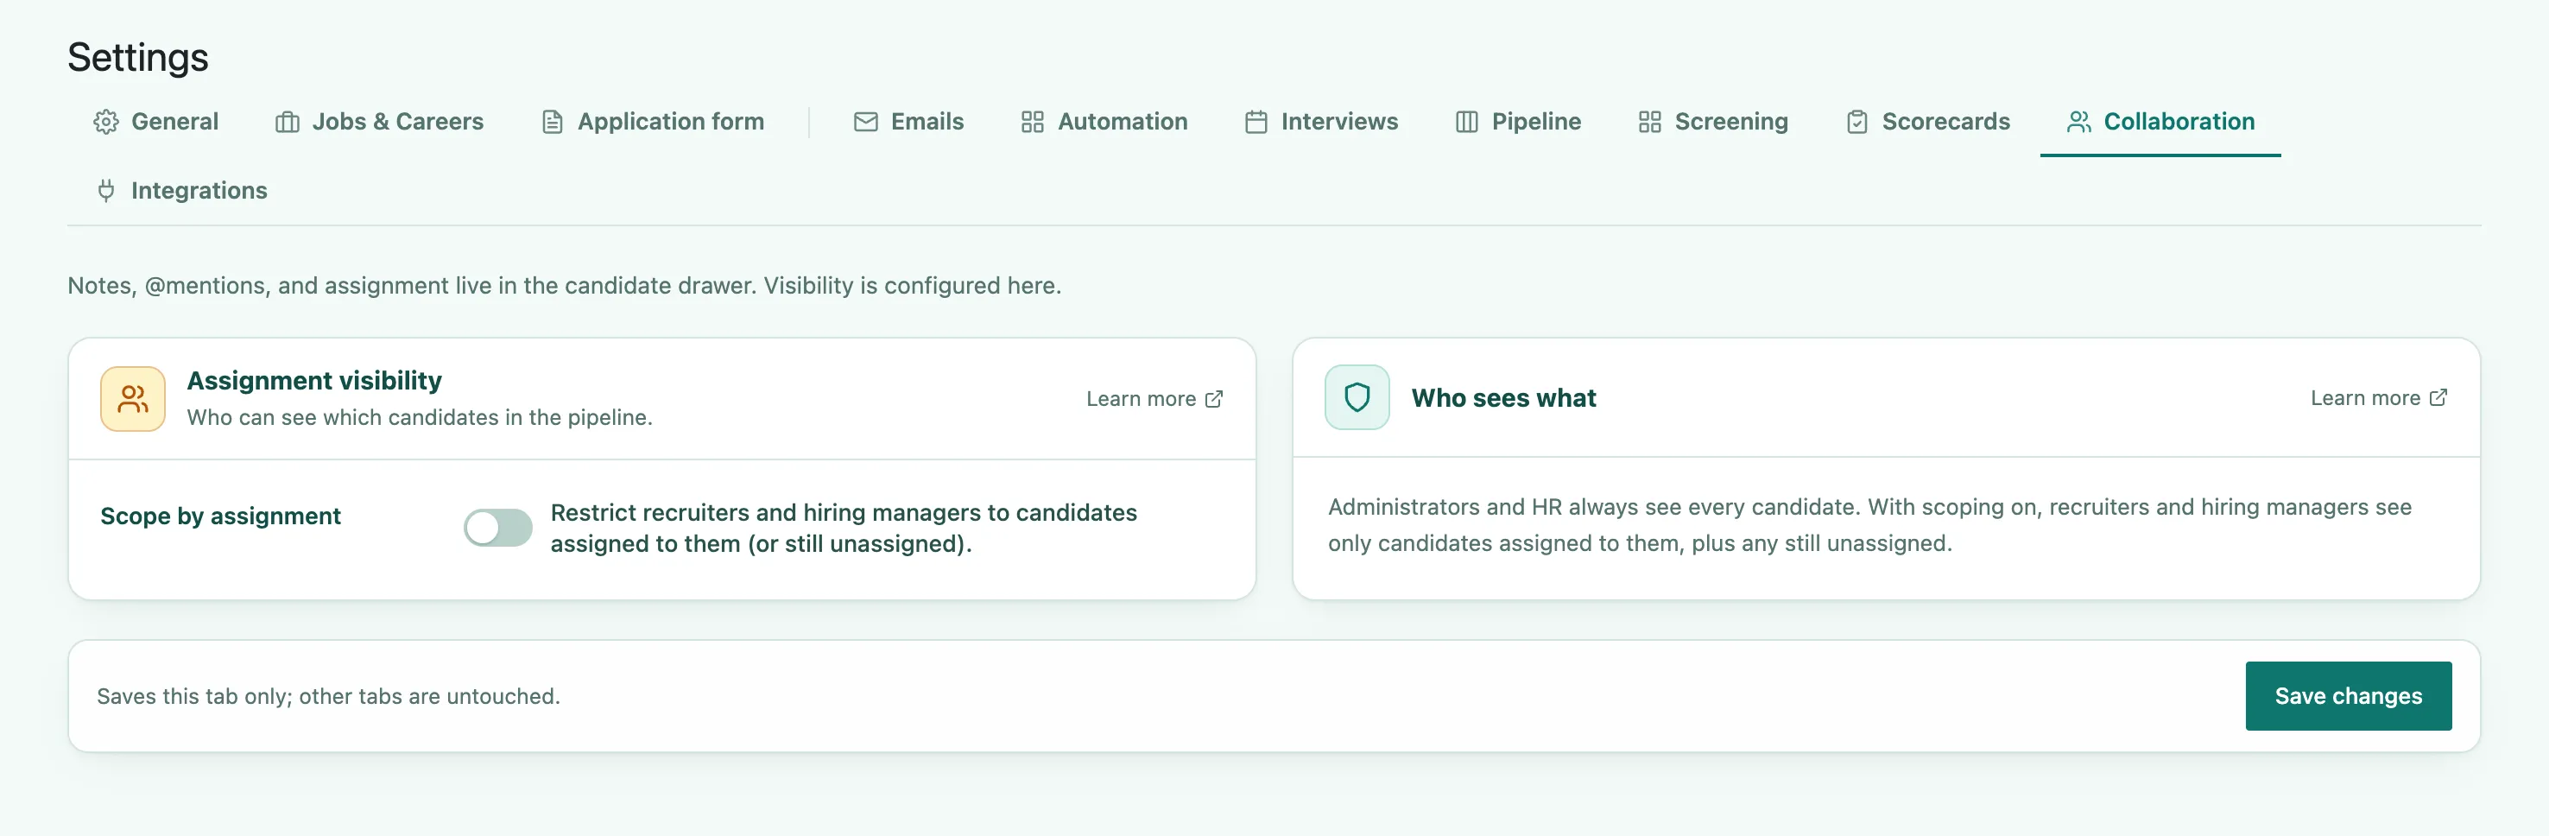Click the Assignment visibility heading
The height and width of the screenshot is (836, 2549).
click(x=314, y=381)
